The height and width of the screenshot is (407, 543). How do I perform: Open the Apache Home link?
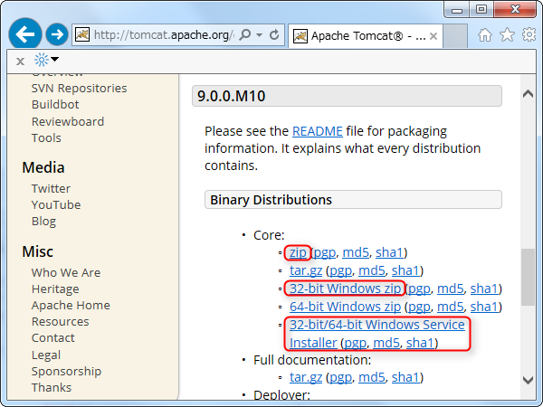pos(71,306)
